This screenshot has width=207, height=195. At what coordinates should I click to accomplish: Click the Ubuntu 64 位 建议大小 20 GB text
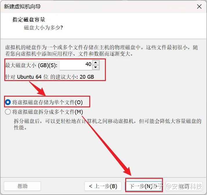click(x=50, y=77)
